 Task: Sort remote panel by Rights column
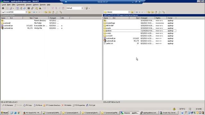tap(161, 18)
